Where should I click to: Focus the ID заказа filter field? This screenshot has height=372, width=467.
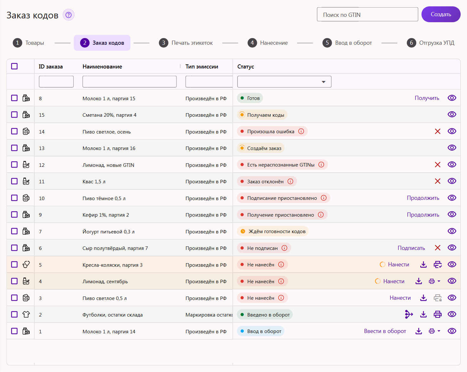[x=56, y=82]
